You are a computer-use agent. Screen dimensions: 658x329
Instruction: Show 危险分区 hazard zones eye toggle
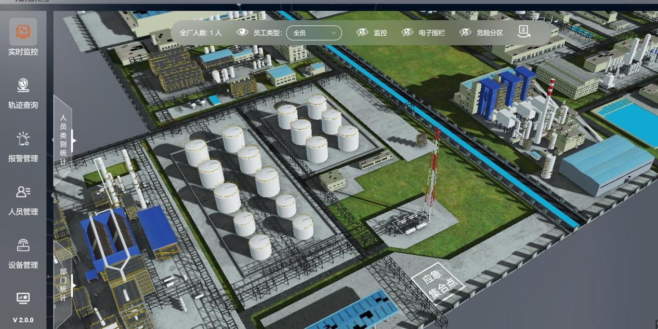click(465, 33)
